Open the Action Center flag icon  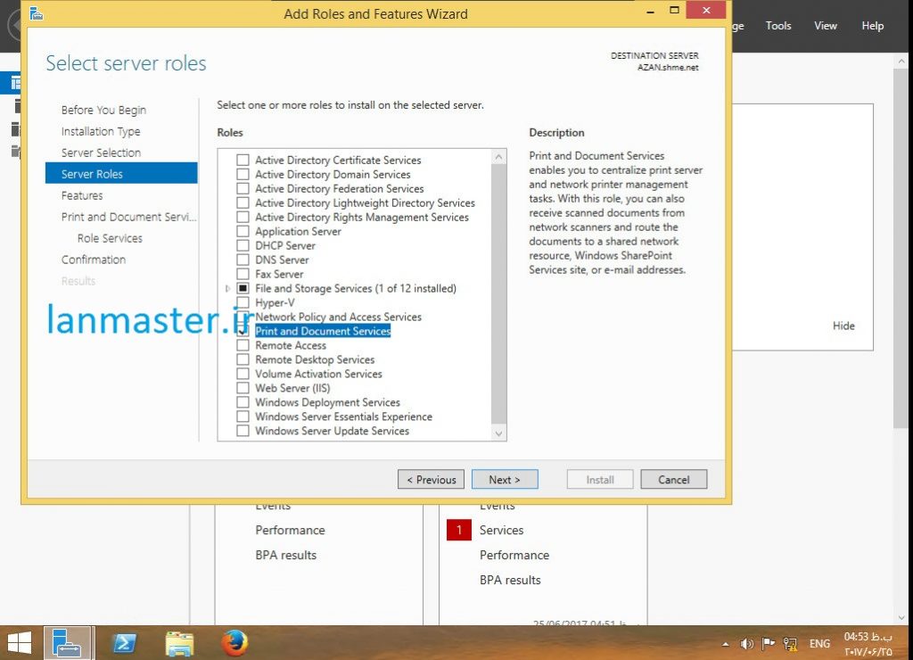coord(768,643)
